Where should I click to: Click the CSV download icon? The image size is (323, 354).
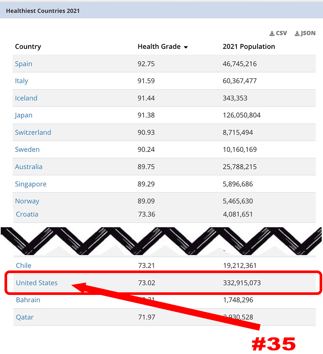click(278, 33)
